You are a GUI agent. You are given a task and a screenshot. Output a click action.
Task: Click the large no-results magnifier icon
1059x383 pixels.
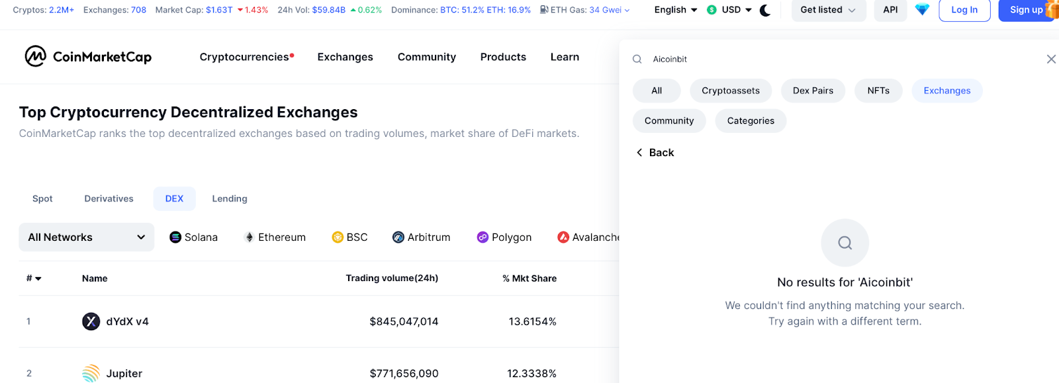(x=845, y=243)
